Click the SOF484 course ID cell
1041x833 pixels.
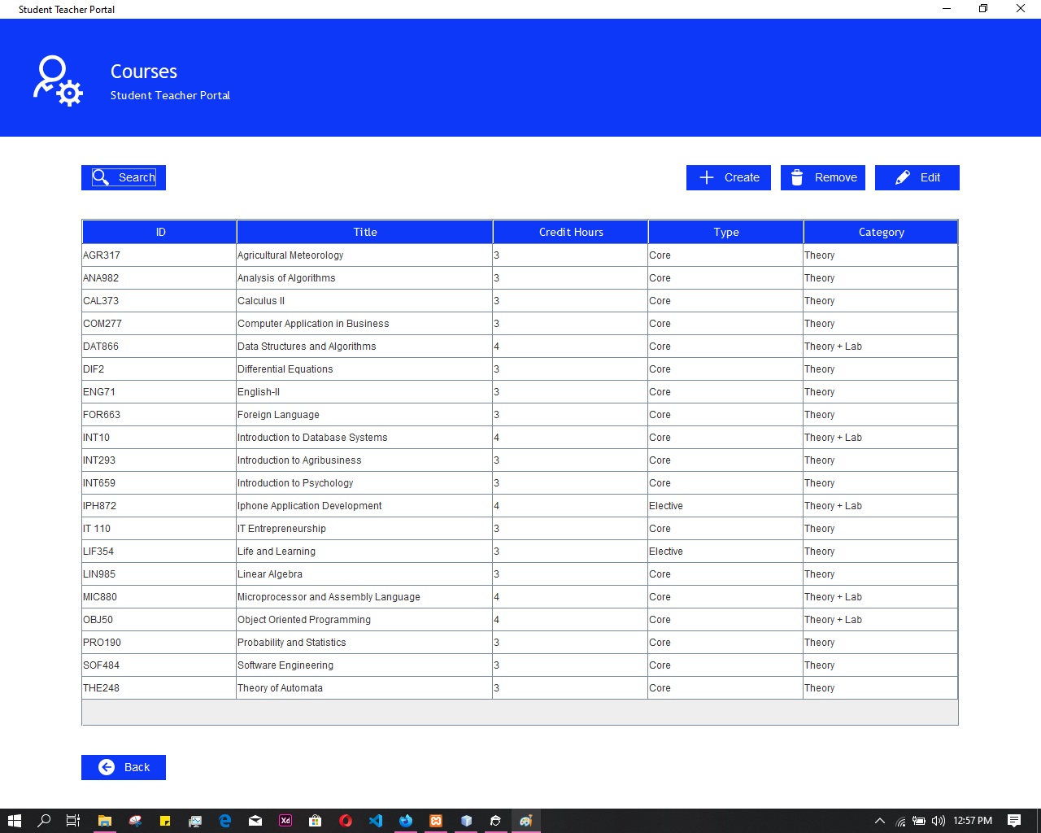(x=159, y=665)
